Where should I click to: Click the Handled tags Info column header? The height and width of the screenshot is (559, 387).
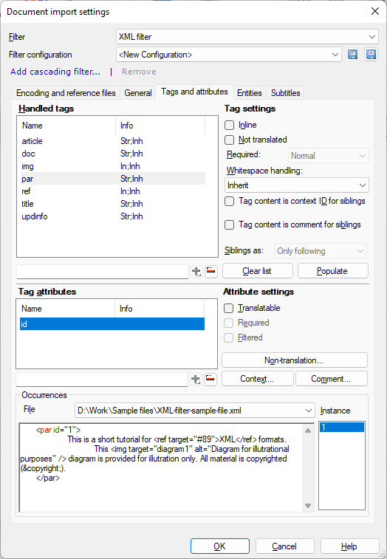point(160,126)
